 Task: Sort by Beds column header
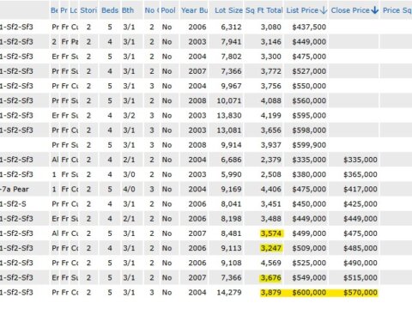(x=110, y=10)
